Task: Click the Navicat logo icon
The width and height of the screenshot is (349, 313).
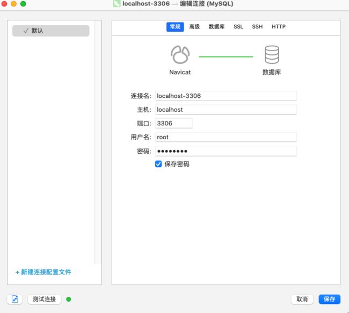Action: click(180, 55)
